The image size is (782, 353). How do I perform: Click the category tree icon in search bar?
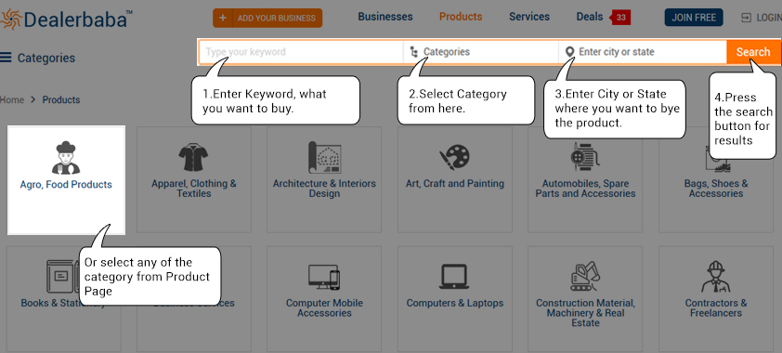[x=414, y=52]
